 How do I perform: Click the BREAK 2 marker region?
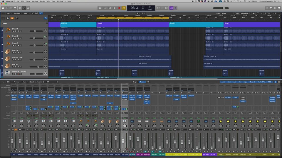pos(78,25)
